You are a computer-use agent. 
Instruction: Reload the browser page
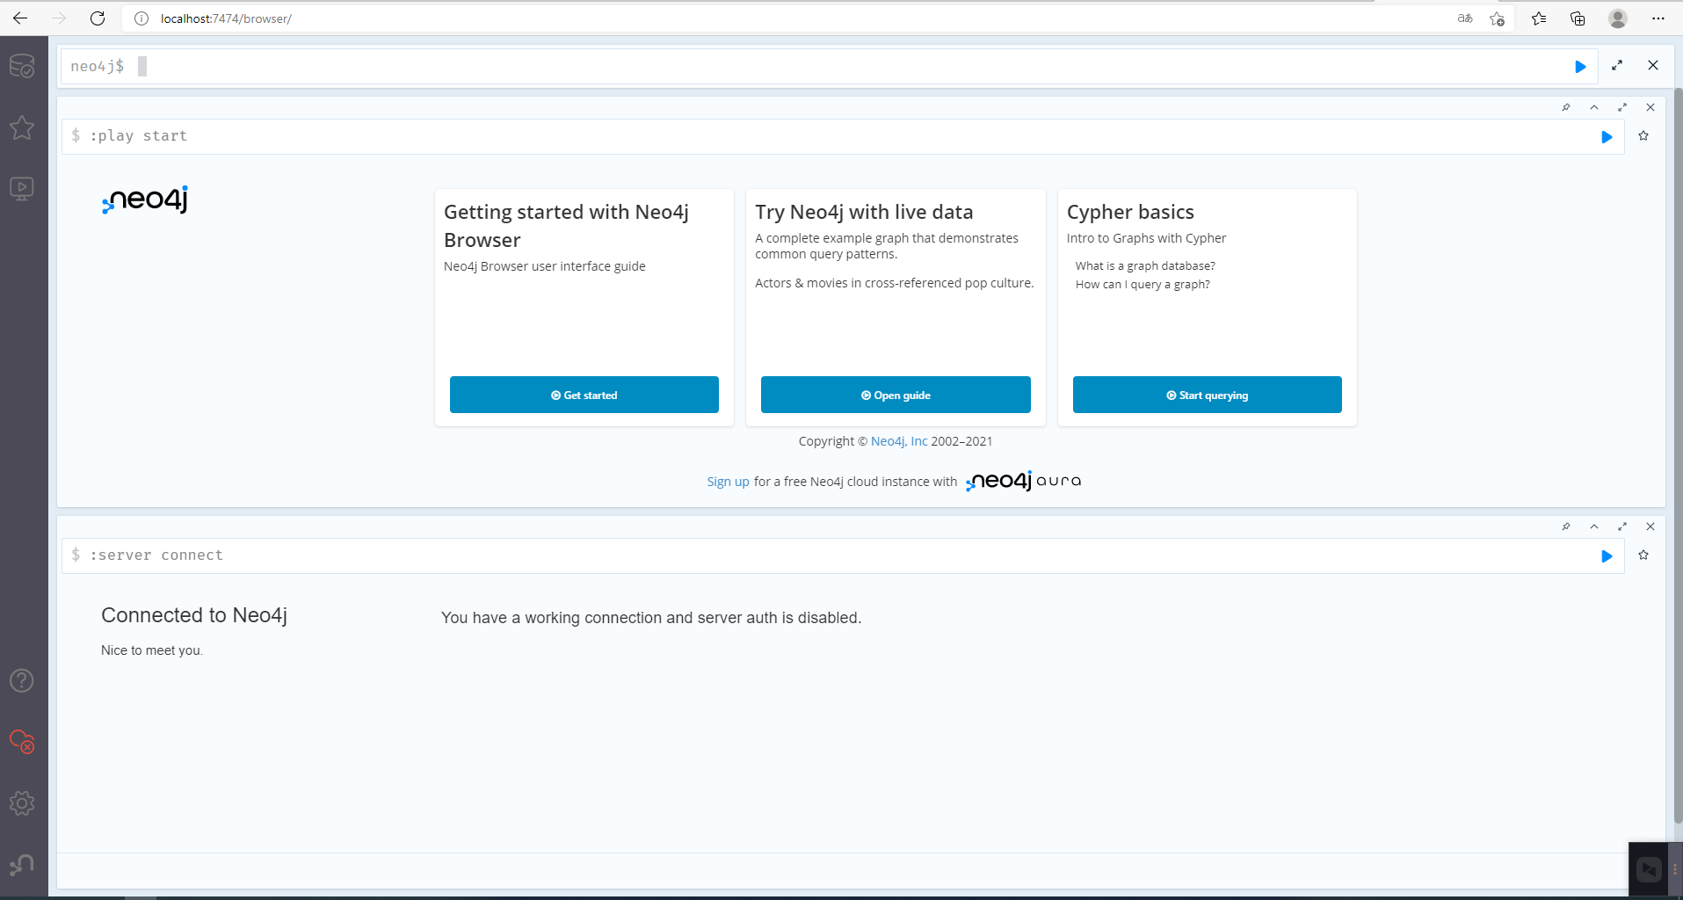click(98, 18)
